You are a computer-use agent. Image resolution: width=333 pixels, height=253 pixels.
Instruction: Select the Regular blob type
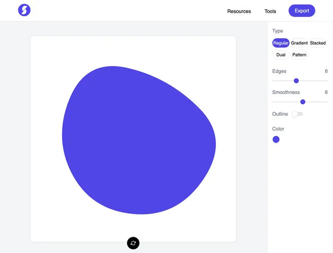tap(281, 43)
